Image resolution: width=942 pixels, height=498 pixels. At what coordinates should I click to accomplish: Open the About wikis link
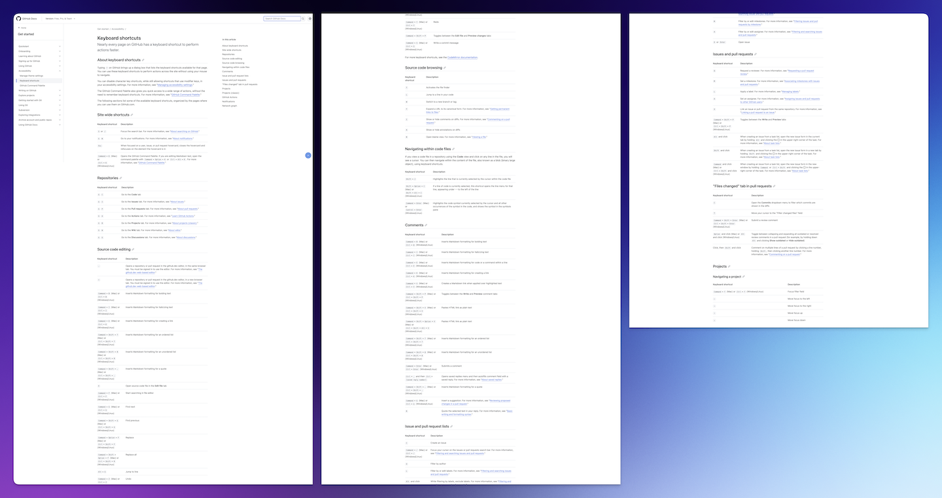(175, 230)
